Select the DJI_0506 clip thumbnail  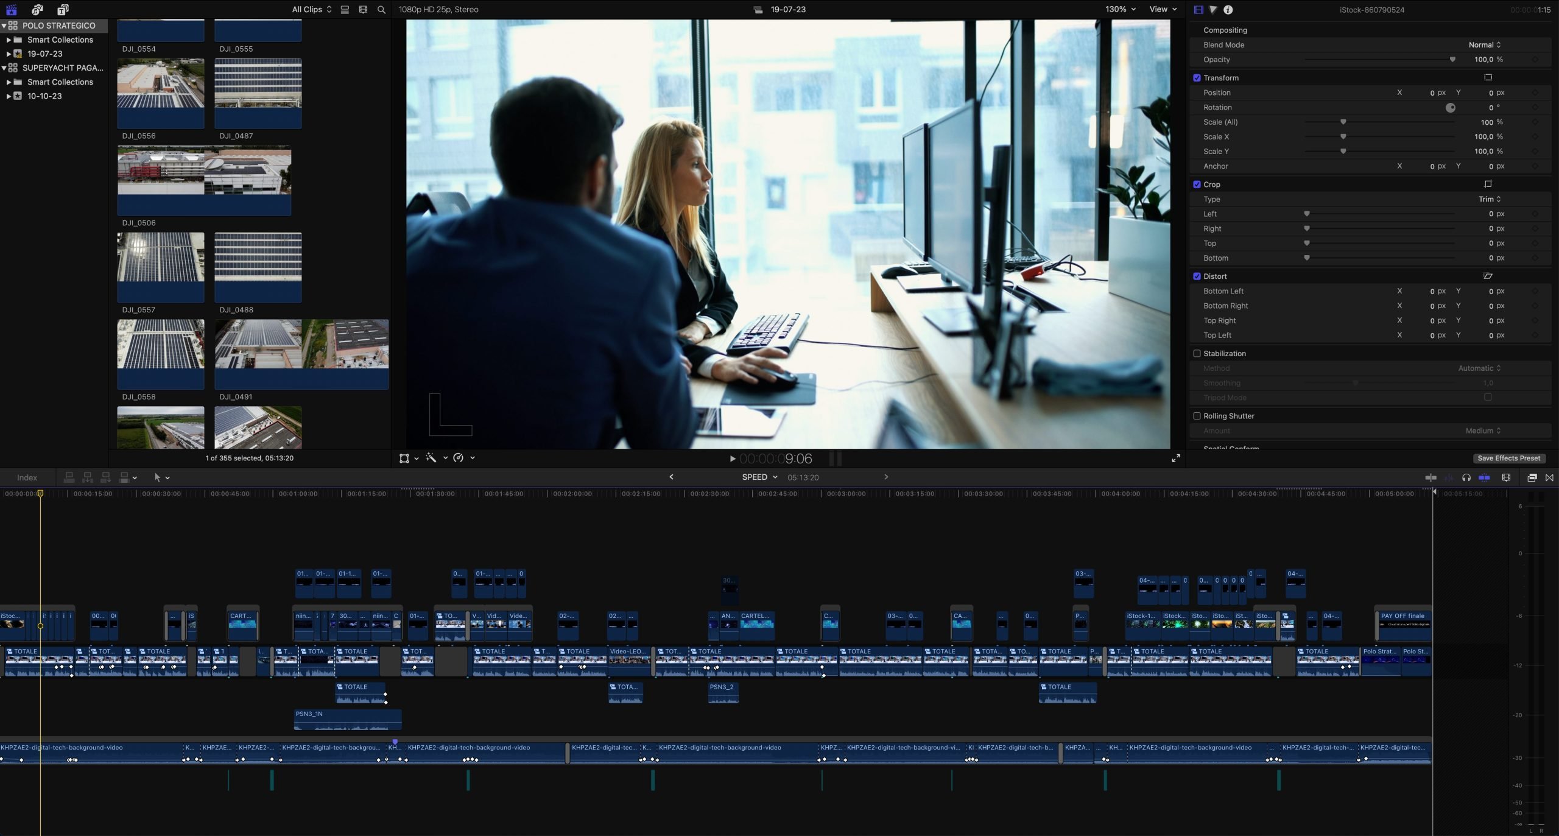coord(204,180)
